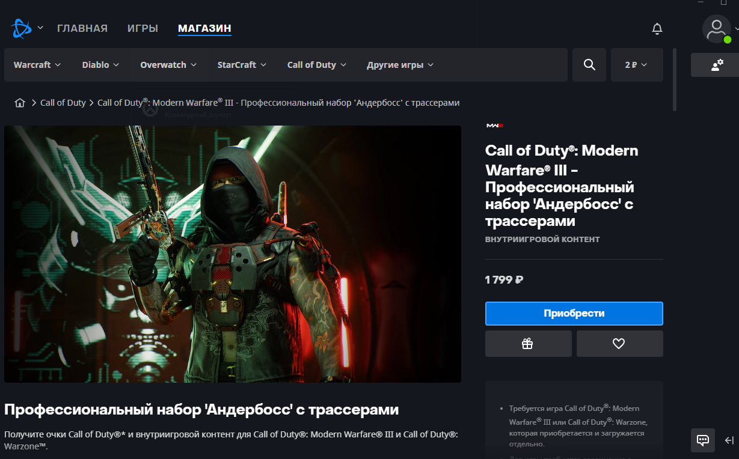
Task: Open the chat bubble icon
Action: (702, 440)
